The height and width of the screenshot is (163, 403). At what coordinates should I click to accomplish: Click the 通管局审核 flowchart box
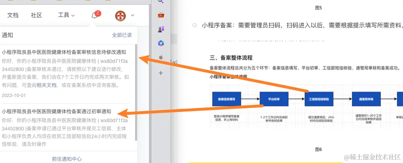[366, 99]
